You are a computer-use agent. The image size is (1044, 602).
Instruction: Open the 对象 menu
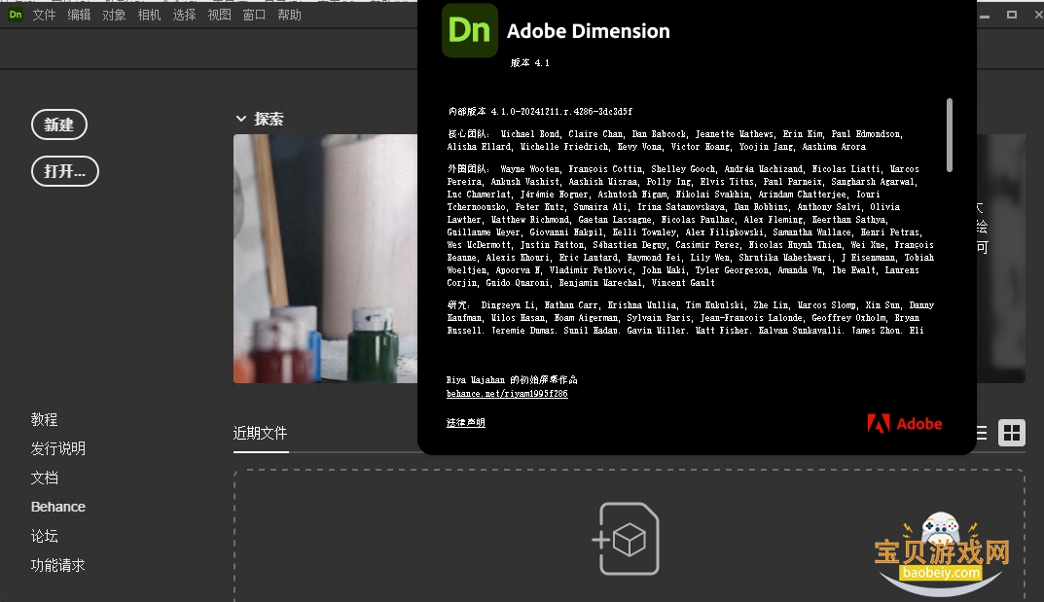point(114,15)
